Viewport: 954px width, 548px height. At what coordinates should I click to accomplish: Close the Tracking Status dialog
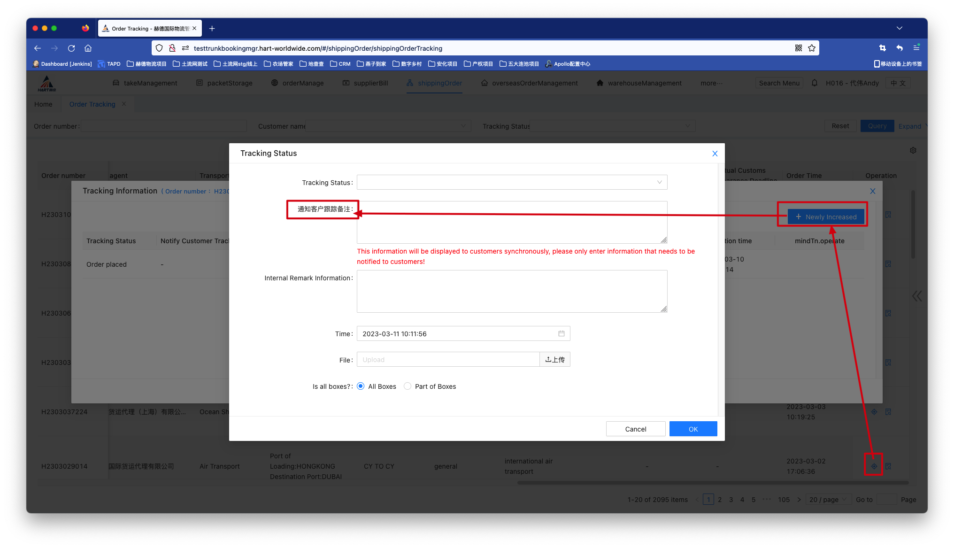[715, 154]
